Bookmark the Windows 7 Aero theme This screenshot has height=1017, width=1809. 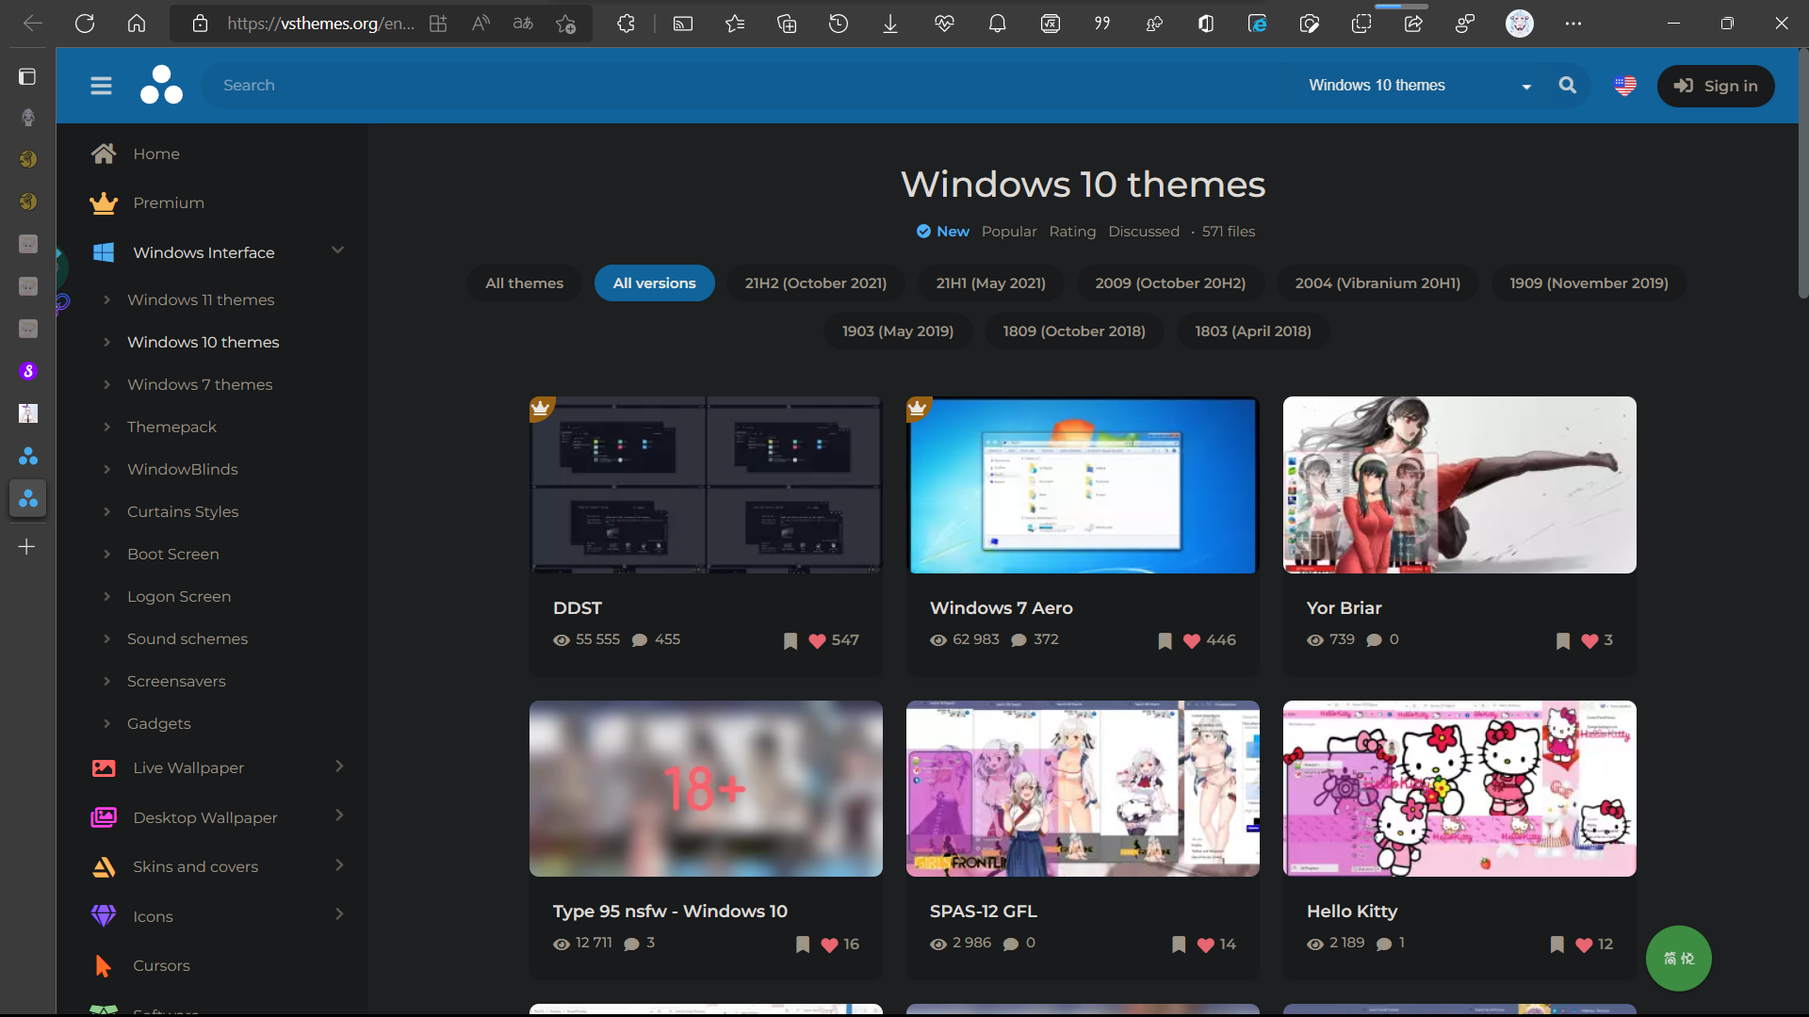coord(1165,641)
